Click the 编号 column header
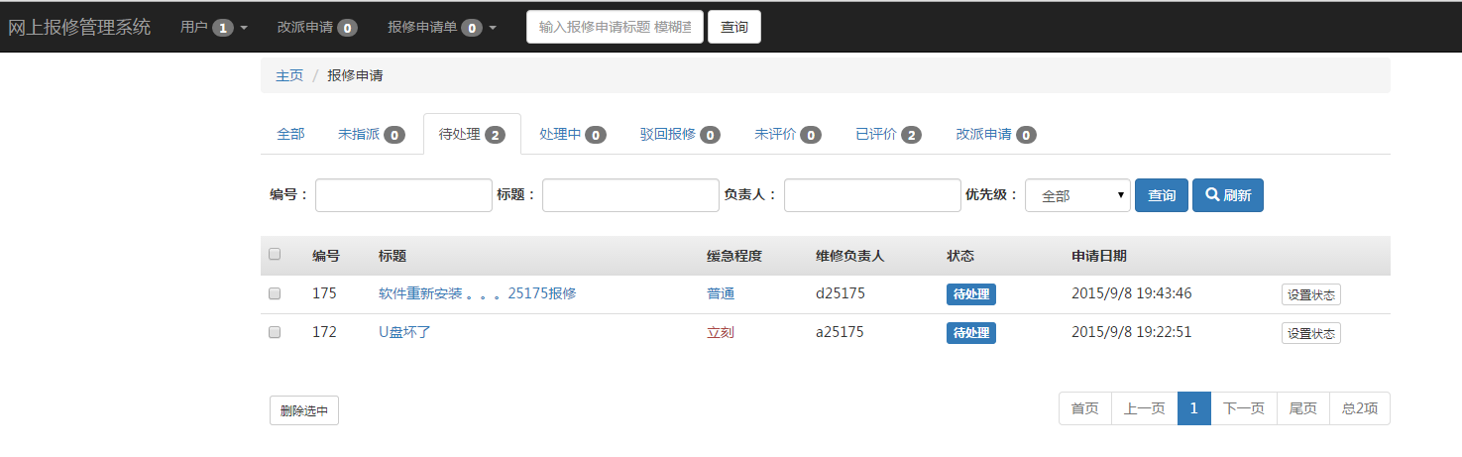Screen dimensions: 1462x457 pos(326,256)
